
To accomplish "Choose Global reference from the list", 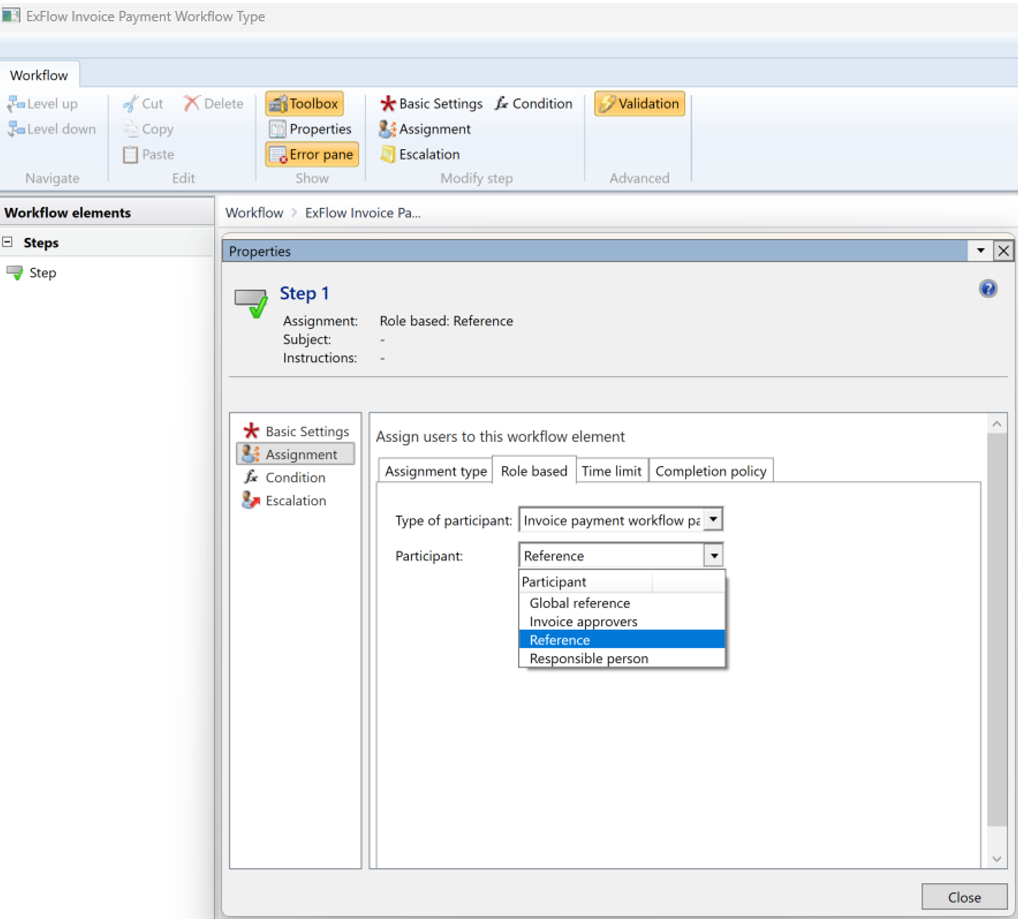I will (x=622, y=603).
